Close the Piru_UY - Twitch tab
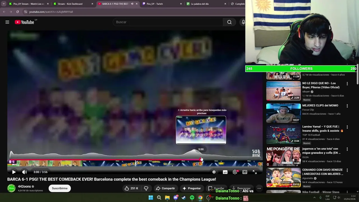The height and width of the screenshot is (202, 359). (x=181, y=4)
